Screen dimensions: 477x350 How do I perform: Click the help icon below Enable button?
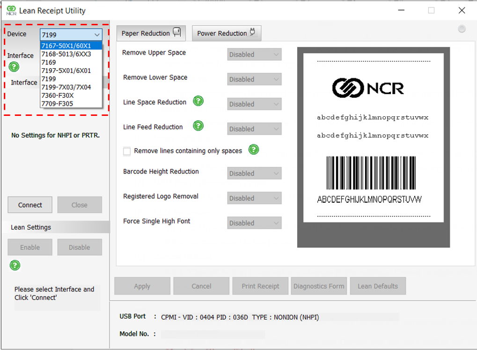coord(15,265)
